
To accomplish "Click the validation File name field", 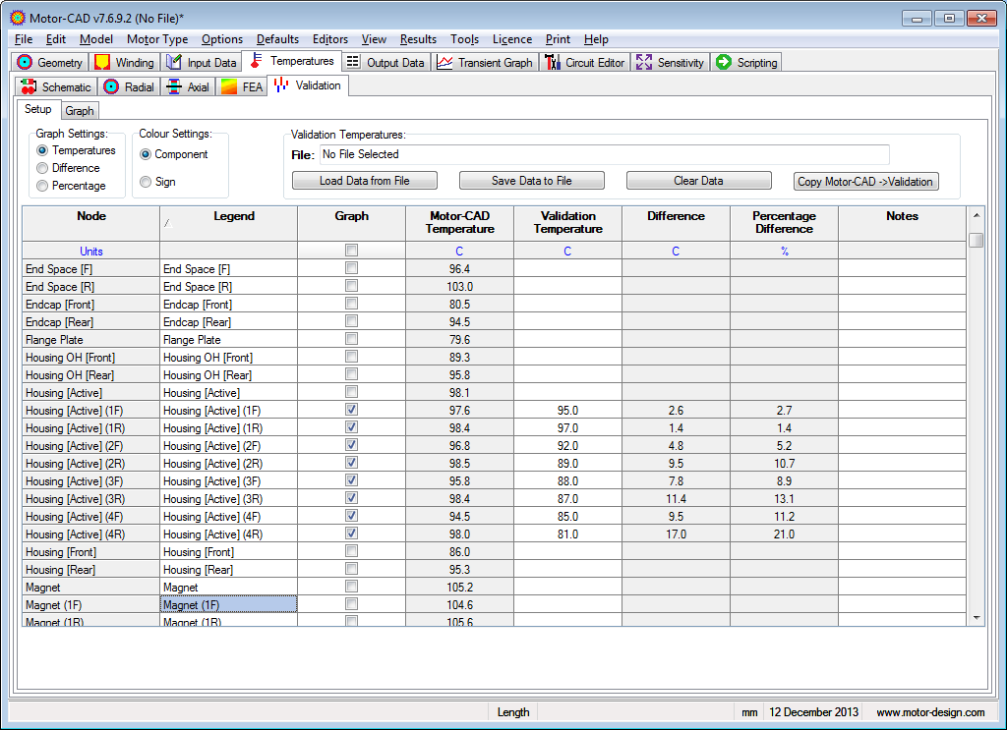I will [604, 154].
